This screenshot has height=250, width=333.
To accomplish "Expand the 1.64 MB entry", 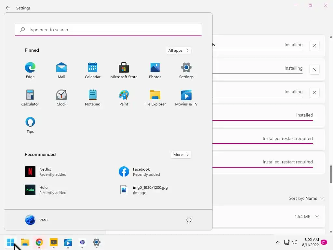I will [x=317, y=216].
